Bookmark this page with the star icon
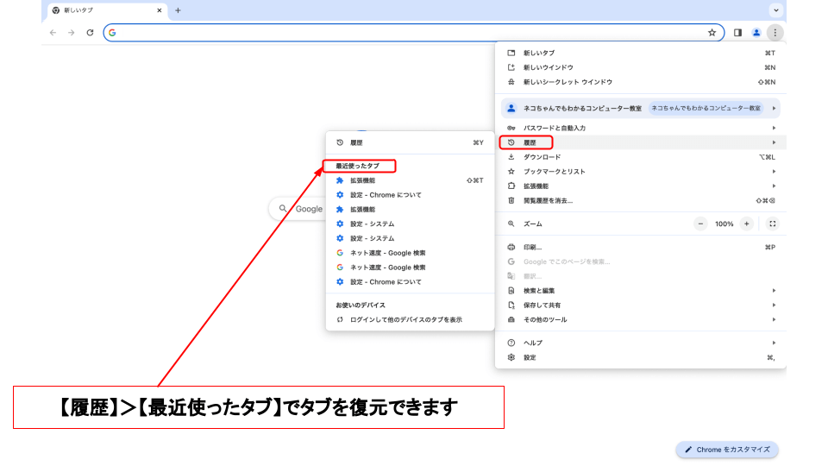This screenshot has height=466, width=828. click(712, 33)
